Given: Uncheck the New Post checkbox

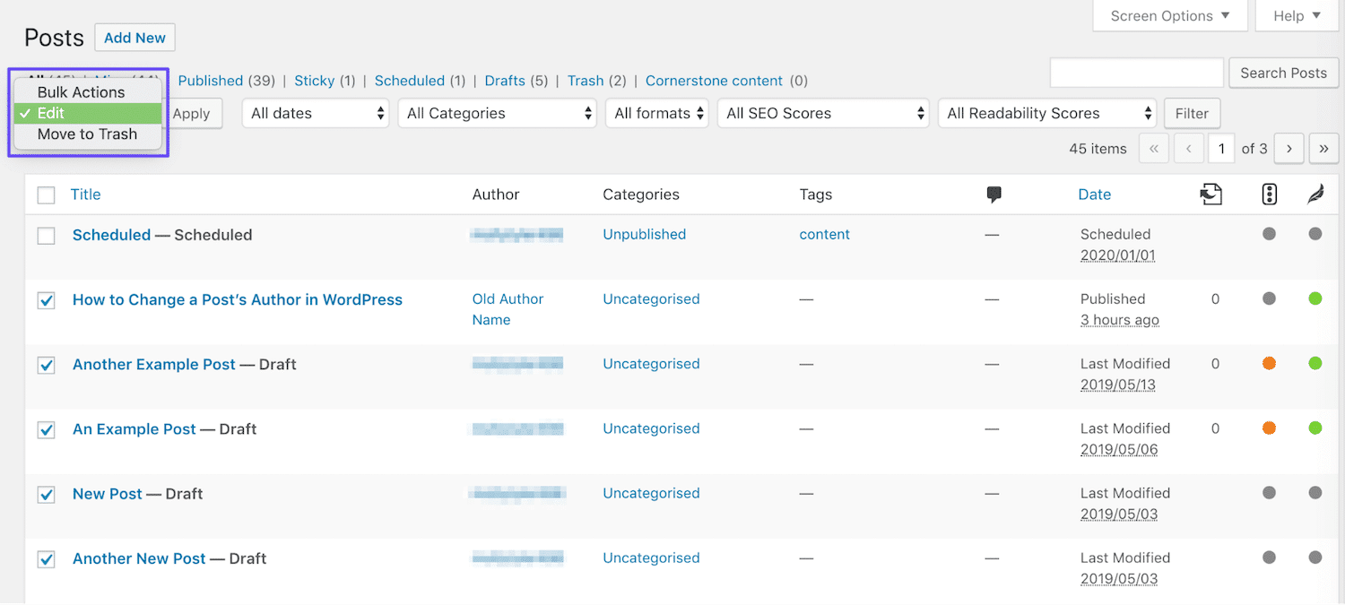Looking at the screenshot, I should pyautogui.click(x=46, y=494).
